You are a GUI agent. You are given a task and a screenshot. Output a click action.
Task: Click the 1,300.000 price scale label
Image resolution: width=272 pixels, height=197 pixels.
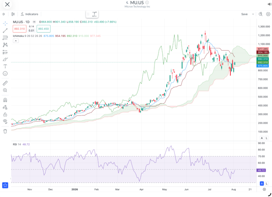click(264, 27)
